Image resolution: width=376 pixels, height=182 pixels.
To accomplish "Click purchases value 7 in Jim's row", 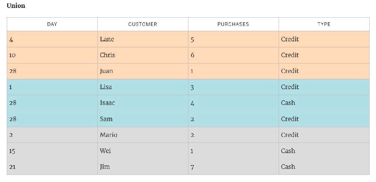I will click(x=192, y=167).
